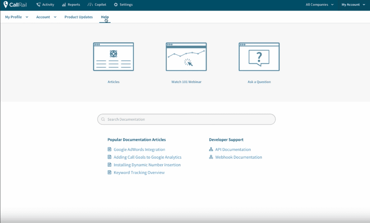The width and height of the screenshot is (370, 223).
Task: Open Keyword Tracking Overview article
Action: (x=139, y=173)
